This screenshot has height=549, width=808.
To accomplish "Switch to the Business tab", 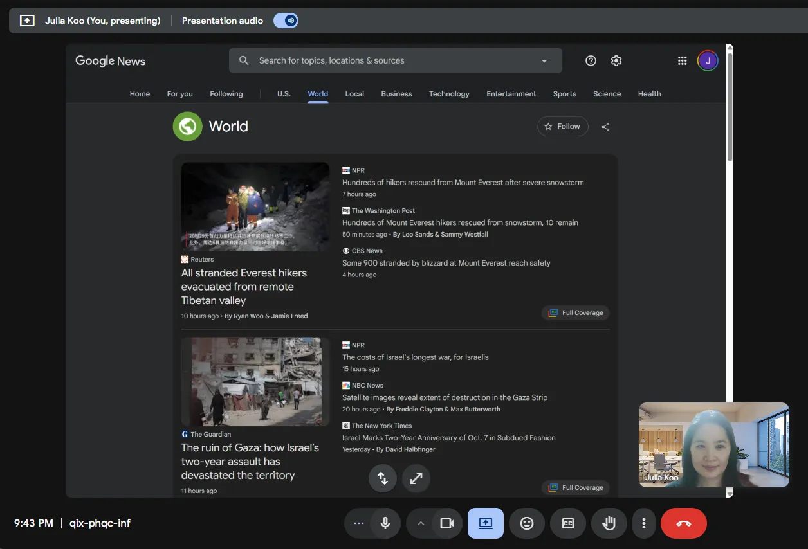I will point(396,94).
